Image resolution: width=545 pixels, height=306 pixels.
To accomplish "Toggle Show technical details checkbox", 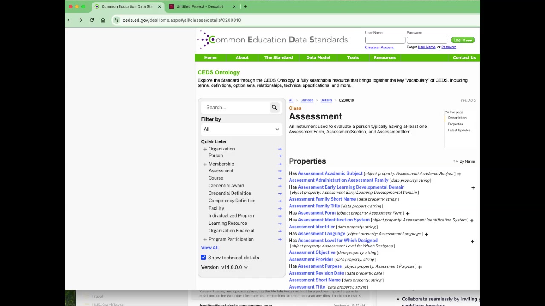I will point(204,258).
